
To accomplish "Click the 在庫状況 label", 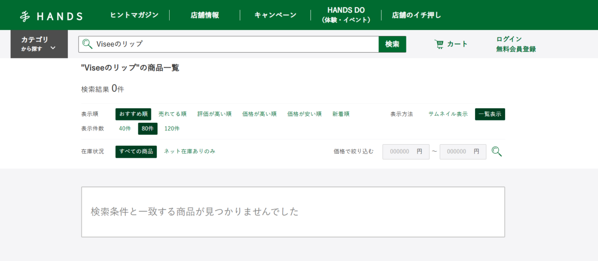I will click(x=93, y=151).
